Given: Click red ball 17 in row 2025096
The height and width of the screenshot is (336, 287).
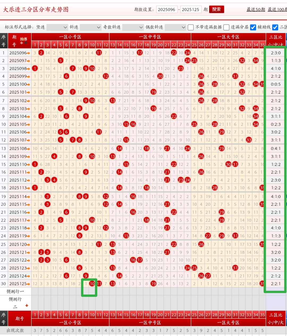Looking at the screenshot, I should click(140, 53).
